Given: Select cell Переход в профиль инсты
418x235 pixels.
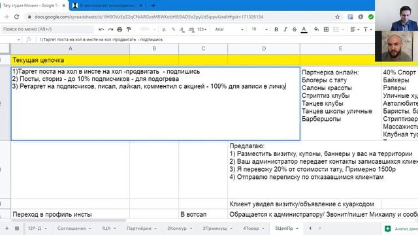Looking at the screenshot, I should 70,214.
